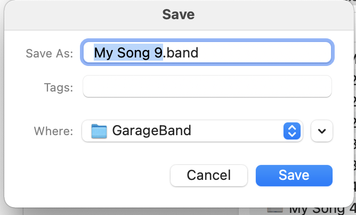
Task: Click the GarageBand folder name text
Action: pos(151,131)
